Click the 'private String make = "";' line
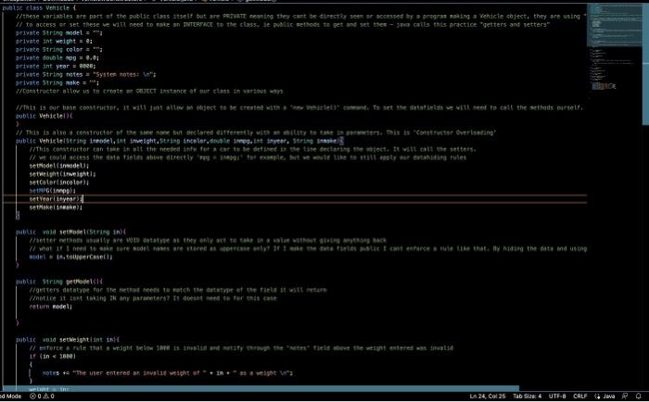This screenshot has width=649, height=402. pos(57,82)
